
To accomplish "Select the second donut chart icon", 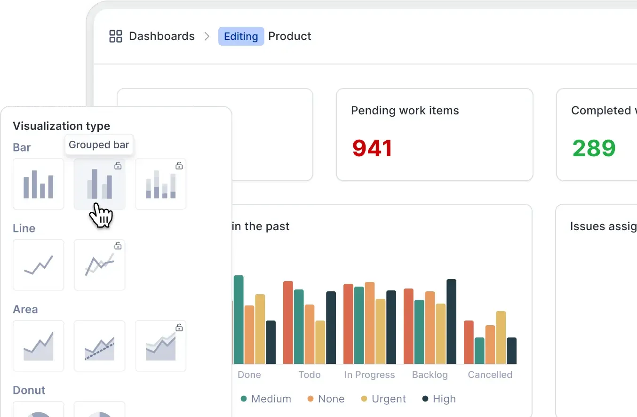I will [99, 409].
